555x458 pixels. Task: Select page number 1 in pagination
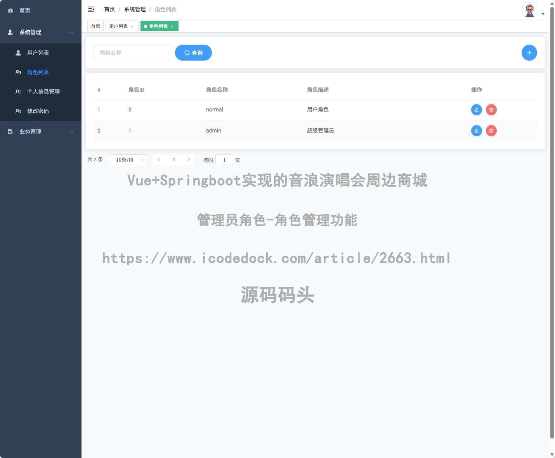pyautogui.click(x=174, y=160)
